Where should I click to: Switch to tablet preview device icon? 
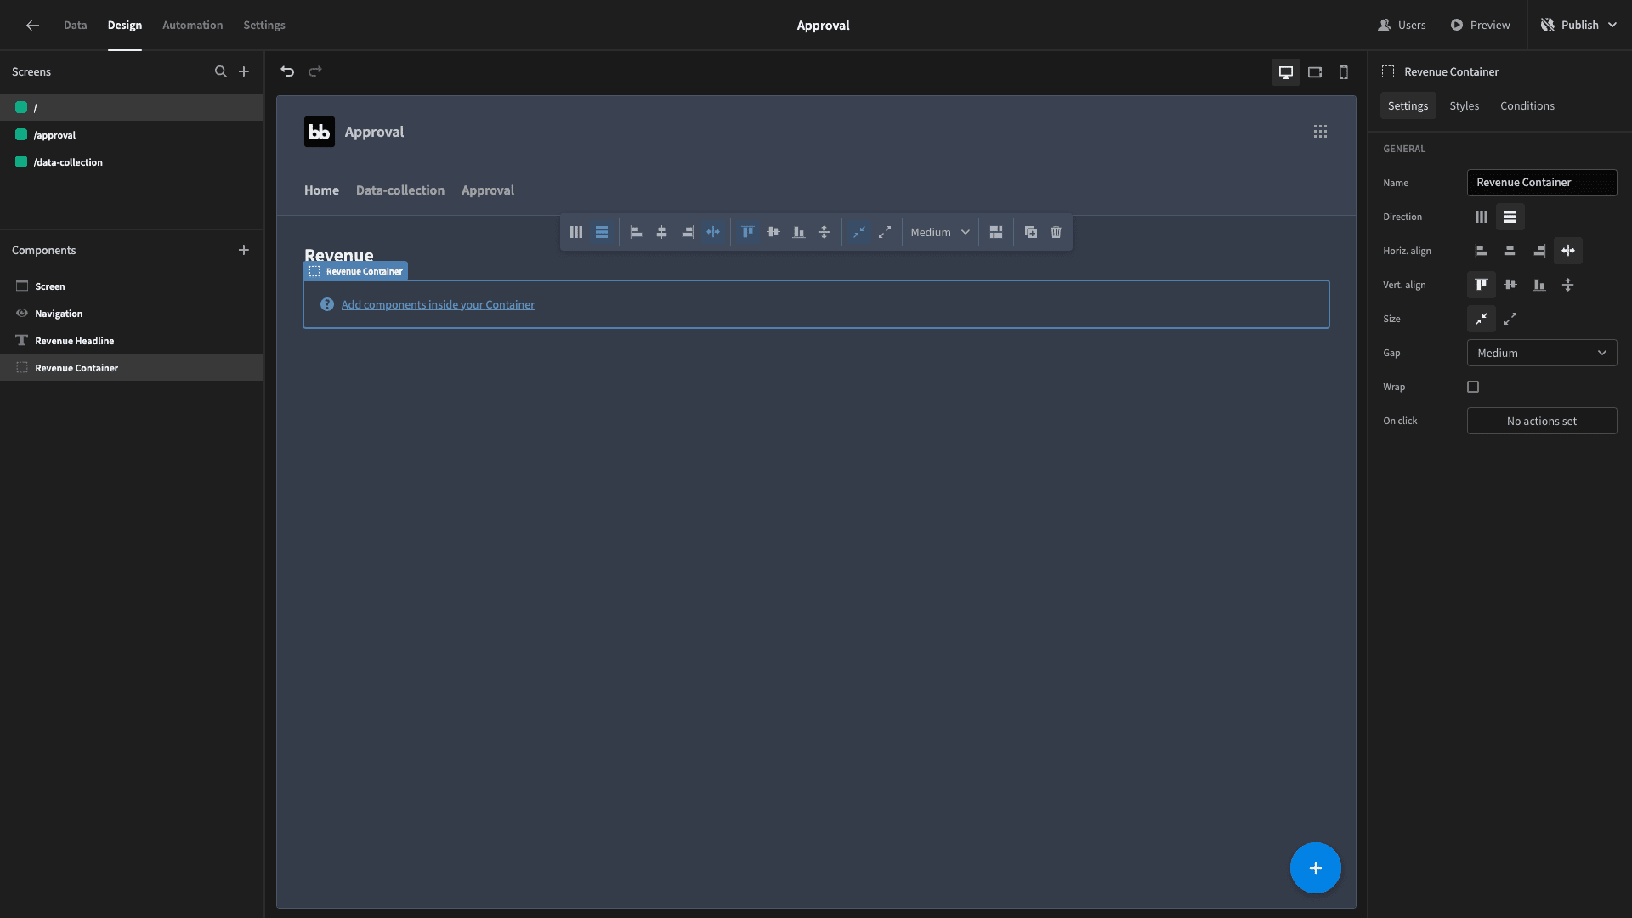coord(1315,72)
